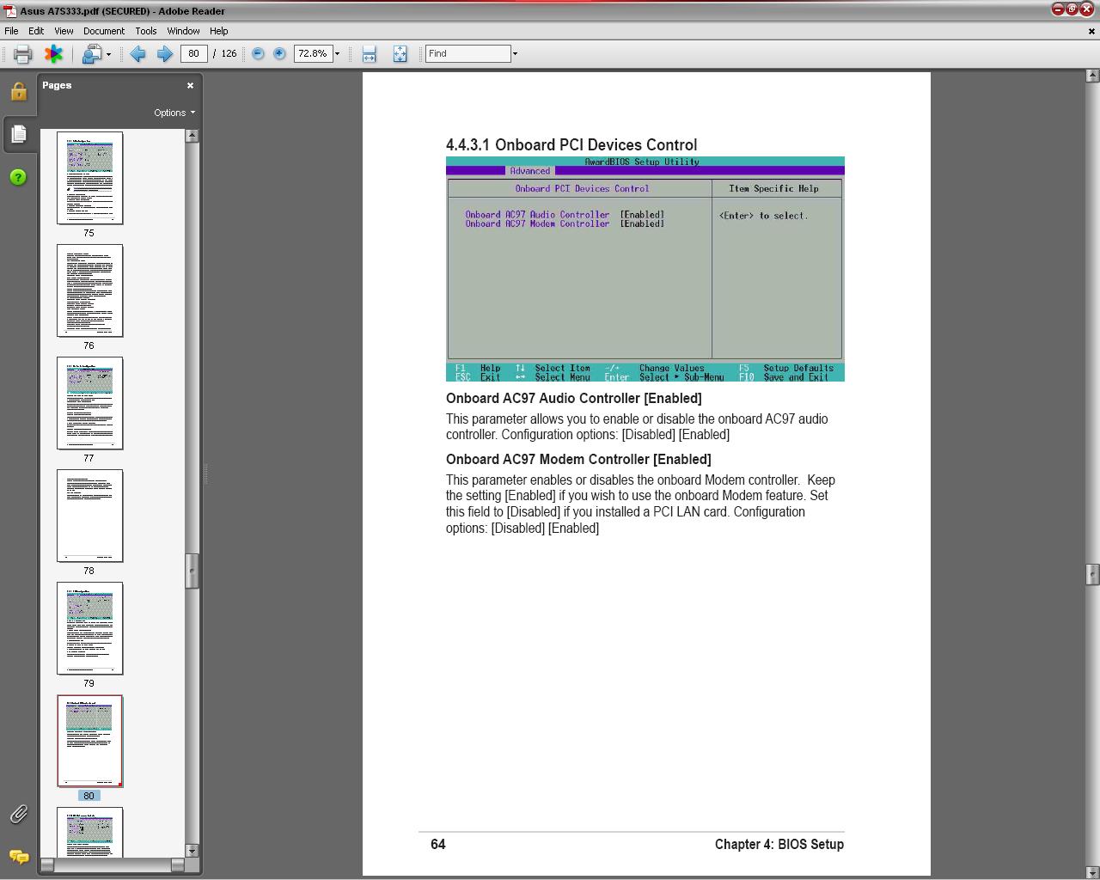The width and height of the screenshot is (1100, 880).
Task: Close the Pages panel with its X button
Action: pos(190,85)
